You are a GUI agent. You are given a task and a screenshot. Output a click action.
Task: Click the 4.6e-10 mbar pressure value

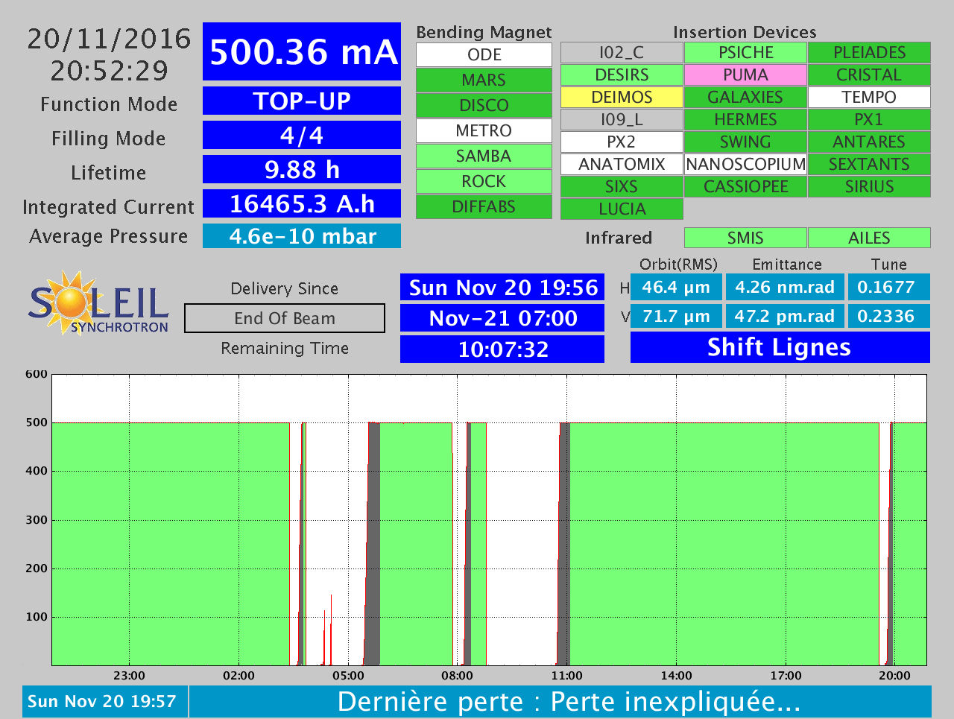tap(302, 236)
